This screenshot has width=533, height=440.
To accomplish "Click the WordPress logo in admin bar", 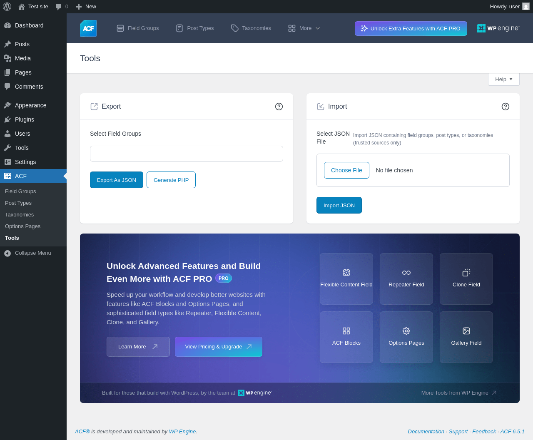I will click(7, 7).
